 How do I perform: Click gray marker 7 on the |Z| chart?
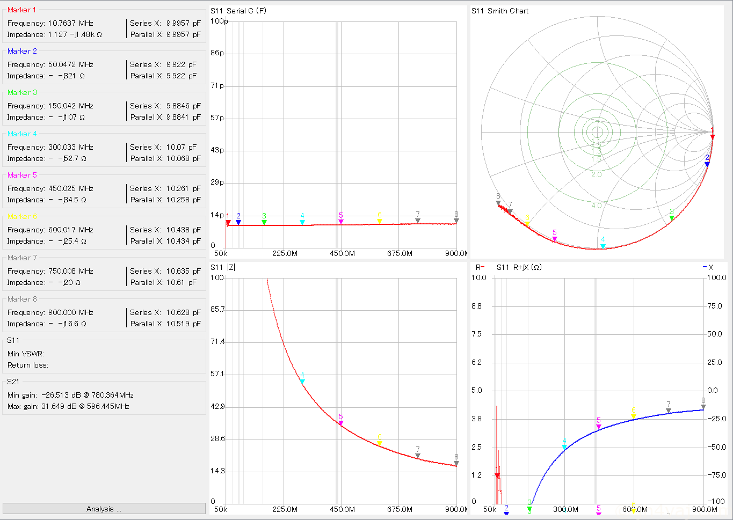418,456
